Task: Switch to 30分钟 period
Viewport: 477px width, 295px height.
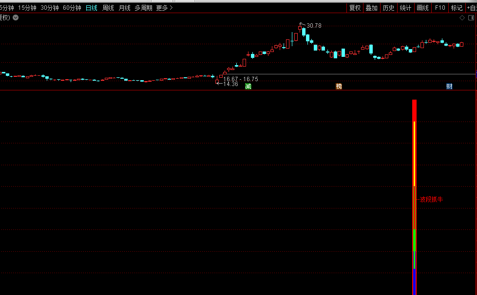Action: pos(50,8)
